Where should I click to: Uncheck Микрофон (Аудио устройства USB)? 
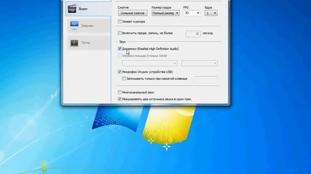[x=120, y=72]
